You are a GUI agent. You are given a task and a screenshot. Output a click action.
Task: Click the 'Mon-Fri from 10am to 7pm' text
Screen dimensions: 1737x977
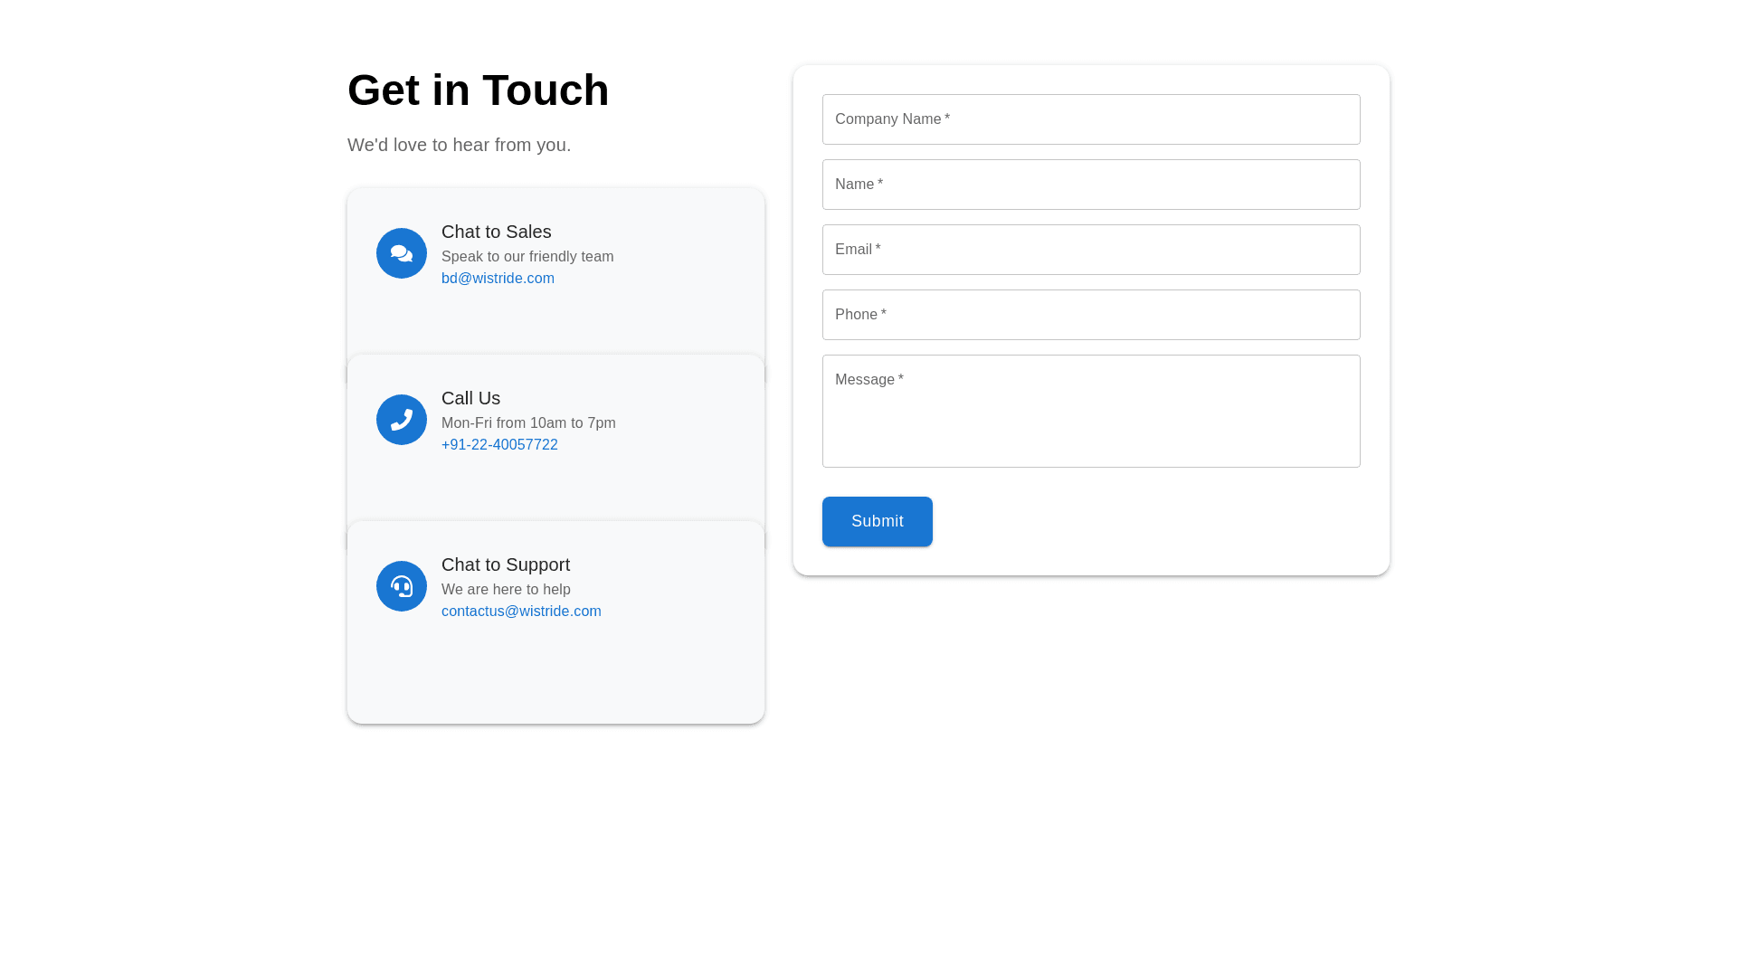[528, 423]
